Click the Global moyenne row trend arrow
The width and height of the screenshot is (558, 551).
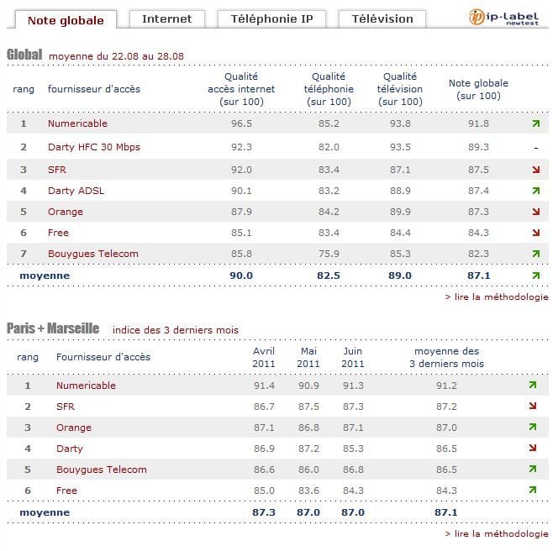click(535, 275)
